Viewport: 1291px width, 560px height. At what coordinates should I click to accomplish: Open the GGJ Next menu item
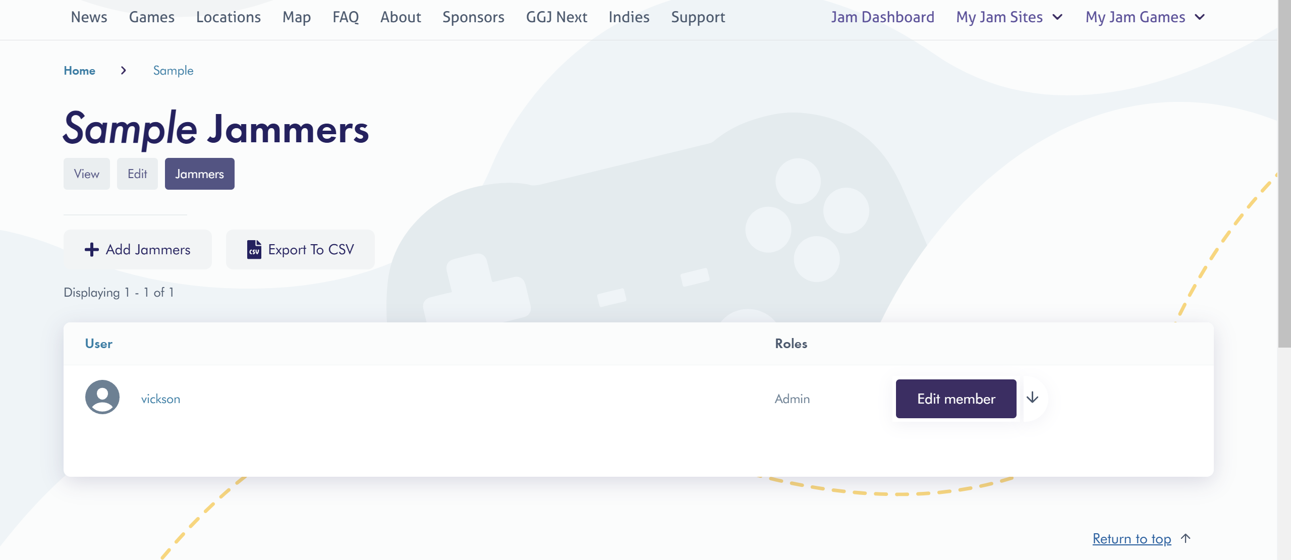coord(556,17)
